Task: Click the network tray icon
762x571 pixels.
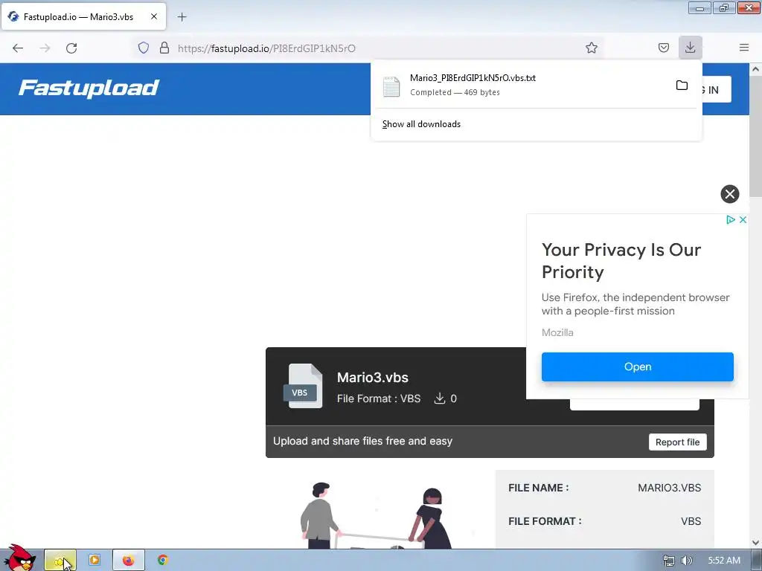Action: click(x=669, y=561)
